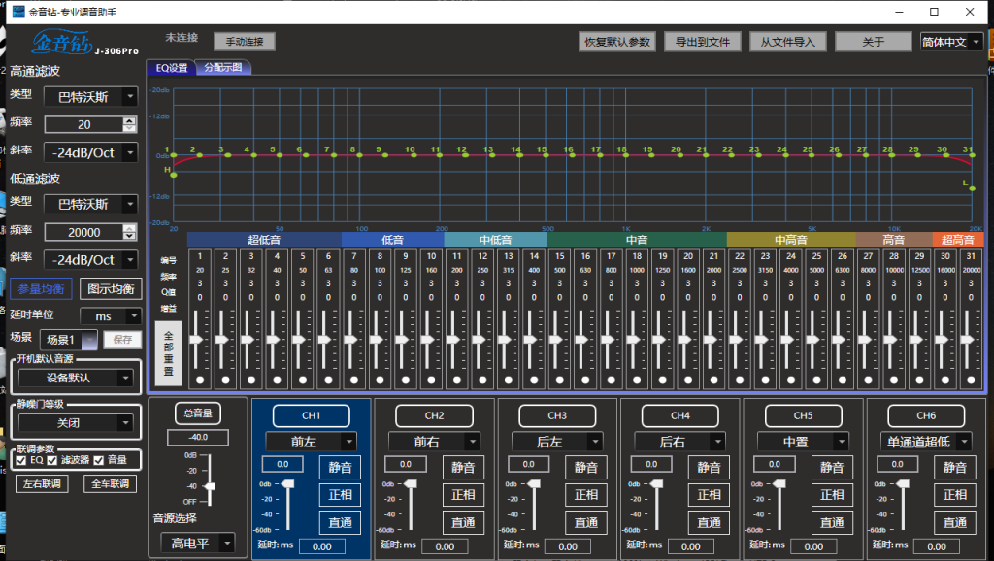This screenshot has width=994, height=561.
Task: Click EQ band 18 (1000Hz) fader handle
Action: [x=633, y=340]
